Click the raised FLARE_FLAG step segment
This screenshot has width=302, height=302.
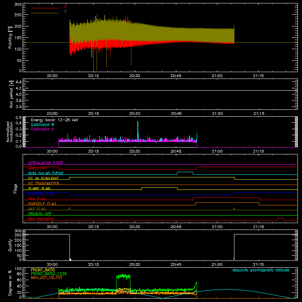click(x=159, y=187)
